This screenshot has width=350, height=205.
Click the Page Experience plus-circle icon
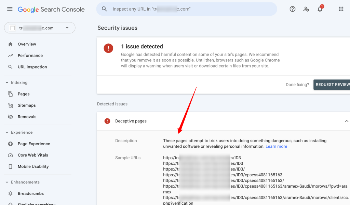click(x=10, y=144)
